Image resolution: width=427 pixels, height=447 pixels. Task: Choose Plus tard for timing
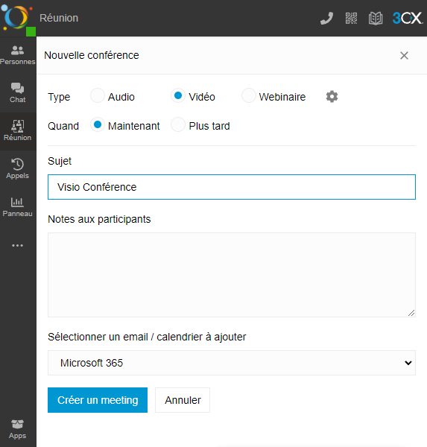178,124
